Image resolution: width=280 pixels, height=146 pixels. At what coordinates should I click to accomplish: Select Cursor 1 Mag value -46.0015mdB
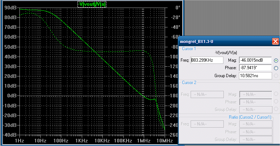coord(255,60)
